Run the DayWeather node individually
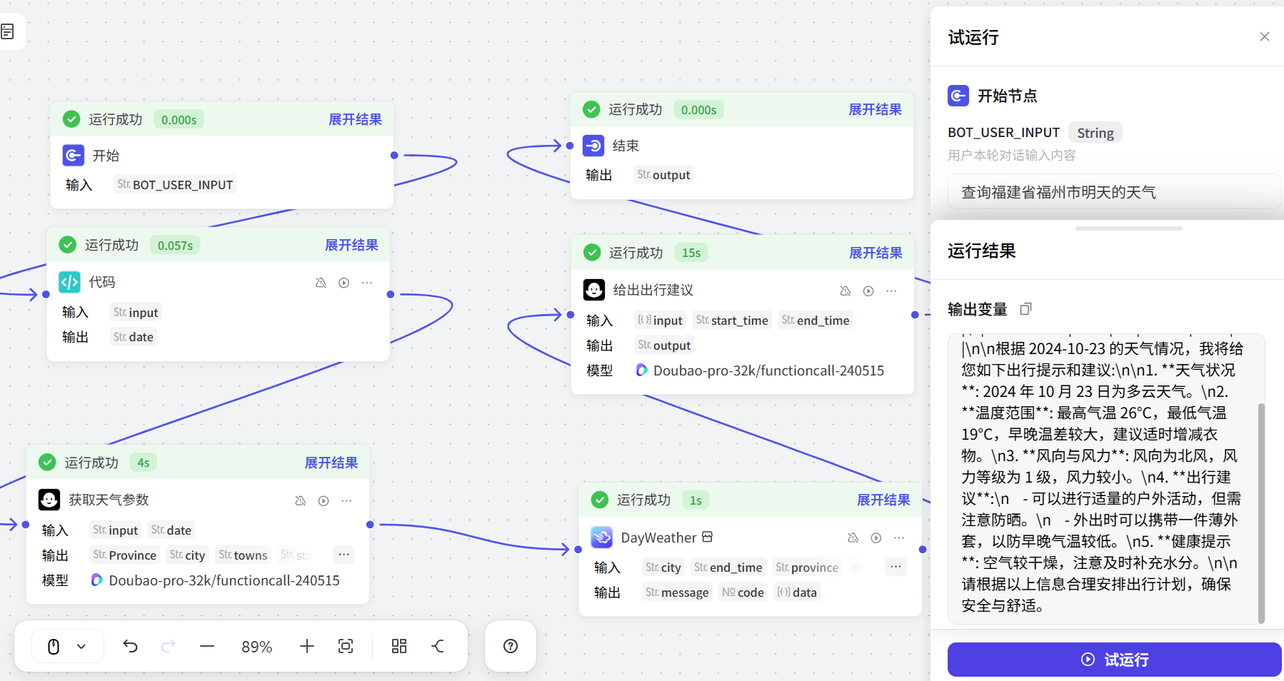Viewport: 1284px width, 681px height. pos(876,538)
